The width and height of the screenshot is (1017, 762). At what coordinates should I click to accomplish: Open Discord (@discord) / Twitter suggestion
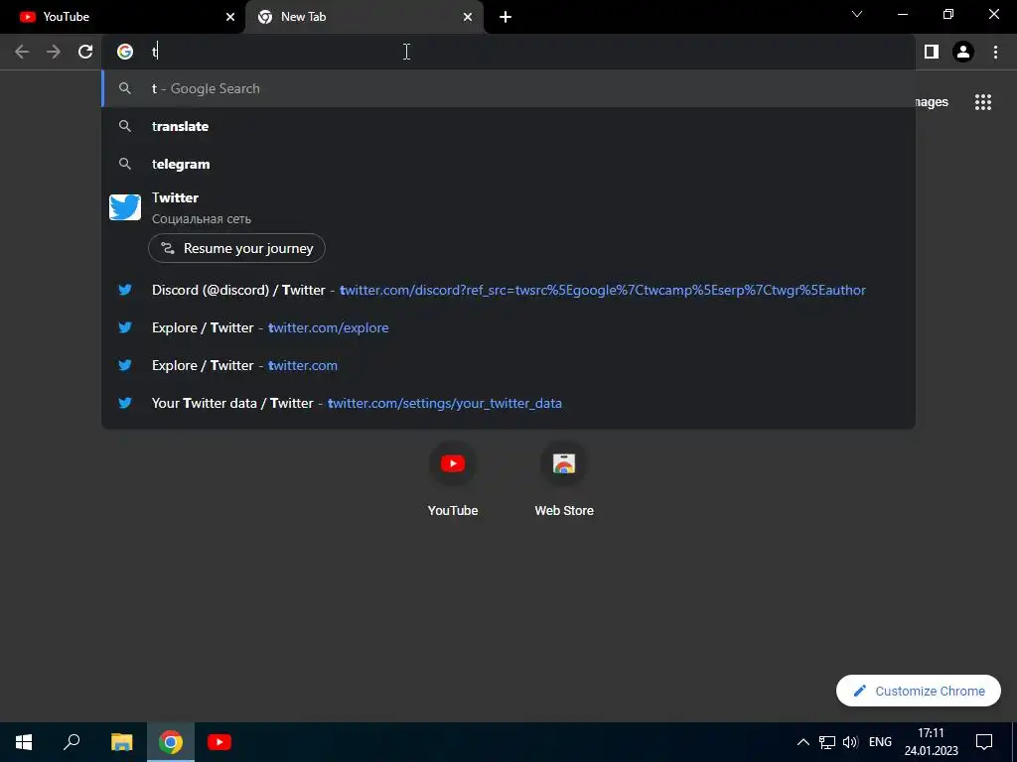pos(508,290)
